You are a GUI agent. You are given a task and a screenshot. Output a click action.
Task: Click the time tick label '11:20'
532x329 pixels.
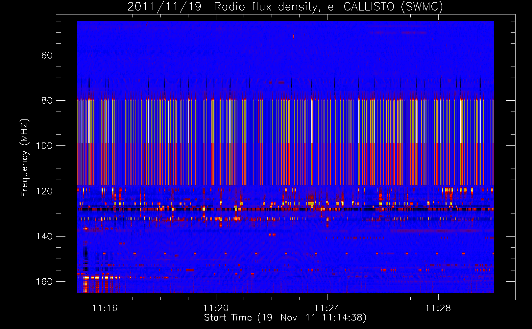(216, 308)
